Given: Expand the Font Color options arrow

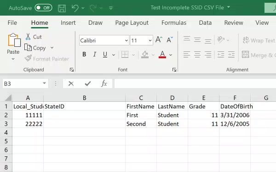Looking at the screenshot, I should point(171,55).
